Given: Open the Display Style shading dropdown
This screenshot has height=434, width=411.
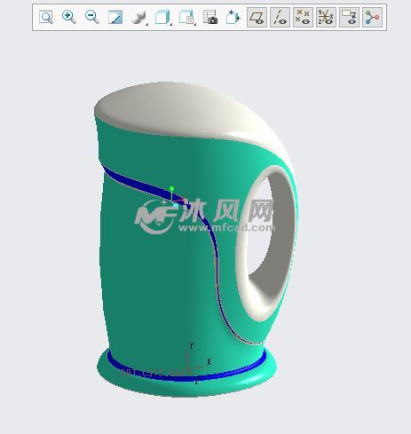Looking at the screenshot, I should 139,17.
